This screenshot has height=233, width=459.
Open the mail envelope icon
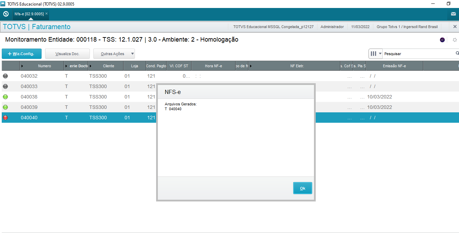(453, 14)
